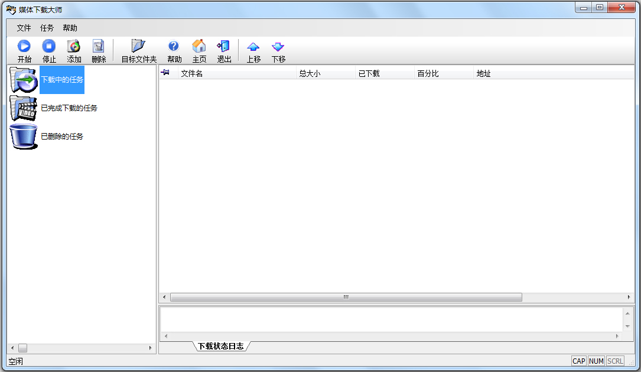
Task: Select the 下载中的任务 folder icon
Action: tap(24, 80)
